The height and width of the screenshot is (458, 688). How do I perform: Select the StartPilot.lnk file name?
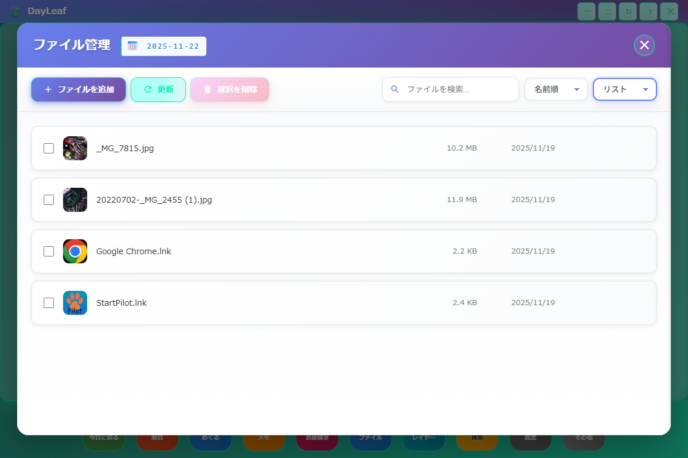click(122, 303)
